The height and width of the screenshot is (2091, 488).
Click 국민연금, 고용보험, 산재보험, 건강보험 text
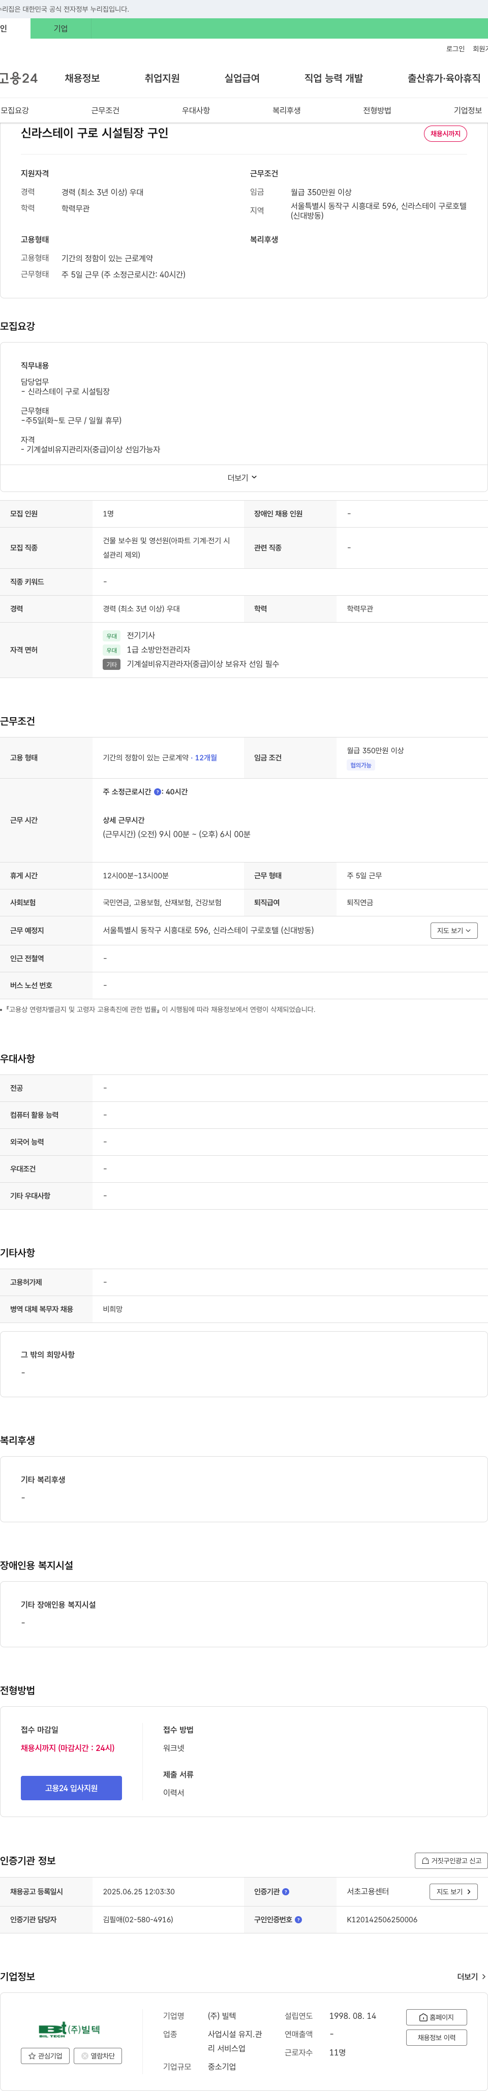pos(162,903)
